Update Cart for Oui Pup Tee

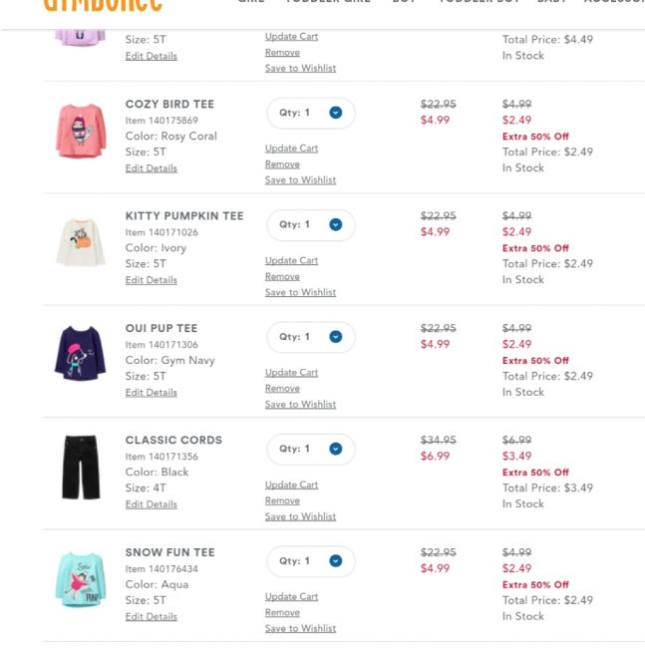[x=291, y=373]
